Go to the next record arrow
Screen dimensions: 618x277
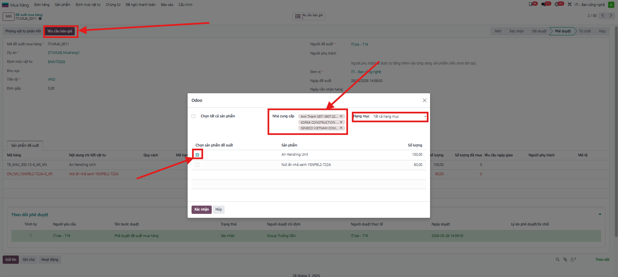point(611,16)
